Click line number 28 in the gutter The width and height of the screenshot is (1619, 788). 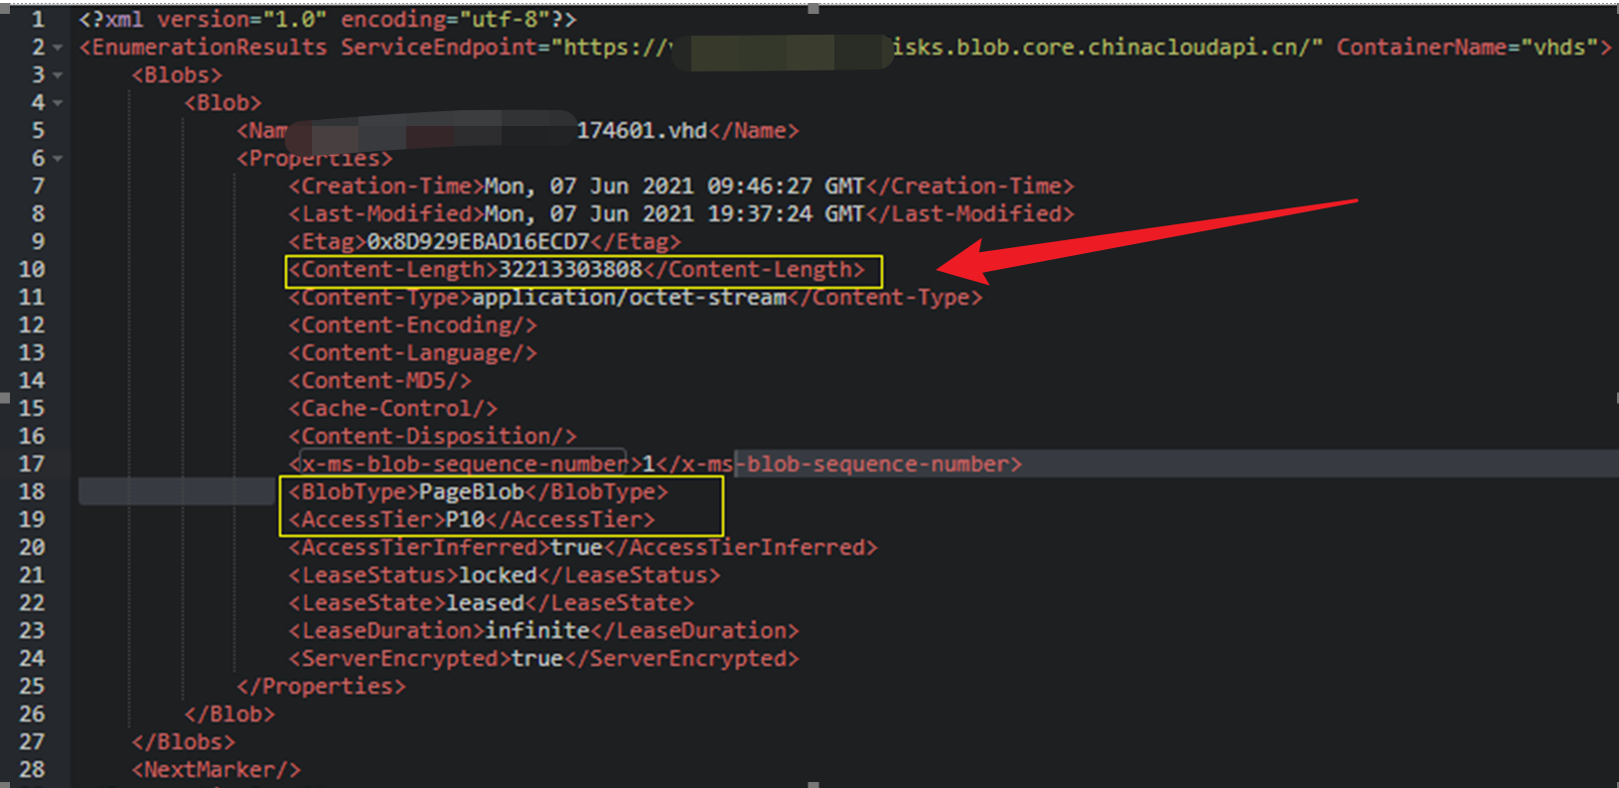[32, 770]
